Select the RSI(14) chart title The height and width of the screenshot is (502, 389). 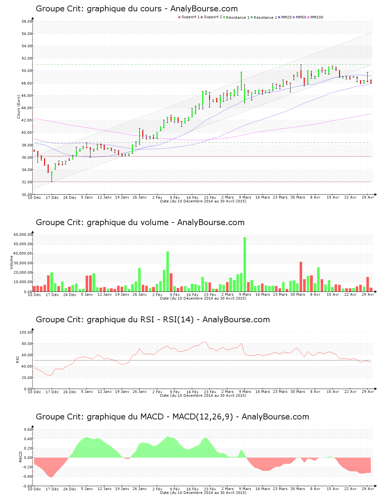(153, 320)
